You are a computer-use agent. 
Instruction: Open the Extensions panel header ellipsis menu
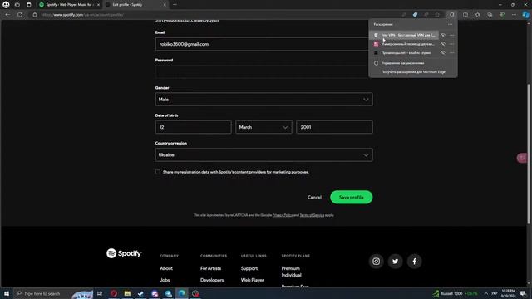[451, 24]
